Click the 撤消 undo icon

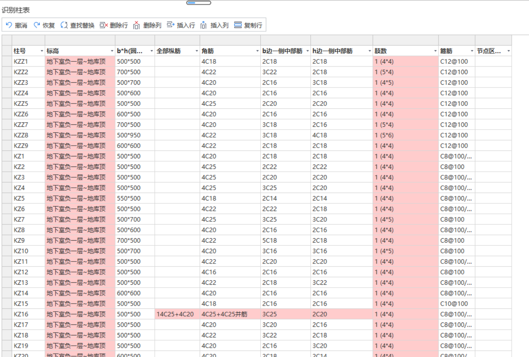click(9, 25)
